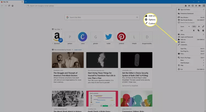Select Options in the menu

click(x=191, y=42)
